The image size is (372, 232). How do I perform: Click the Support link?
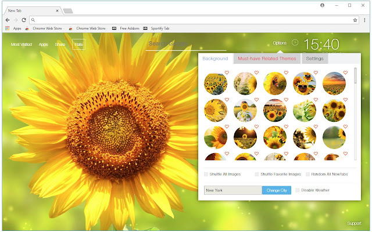coord(354,223)
